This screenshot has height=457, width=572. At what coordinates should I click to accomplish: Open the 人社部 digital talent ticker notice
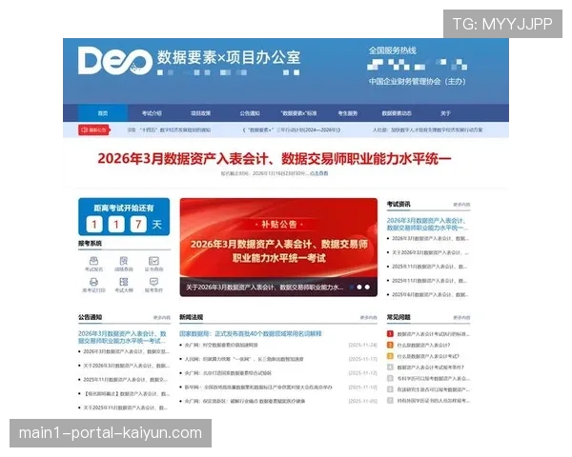coord(427,129)
